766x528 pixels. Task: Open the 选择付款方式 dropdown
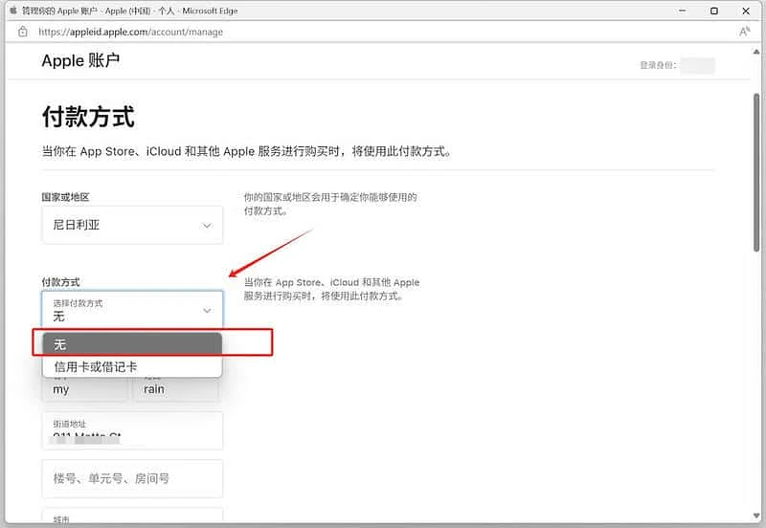pos(132,310)
